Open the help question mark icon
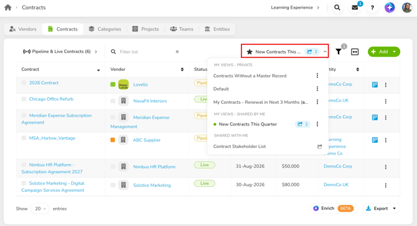This screenshot has width=417, height=226. [372, 7]
